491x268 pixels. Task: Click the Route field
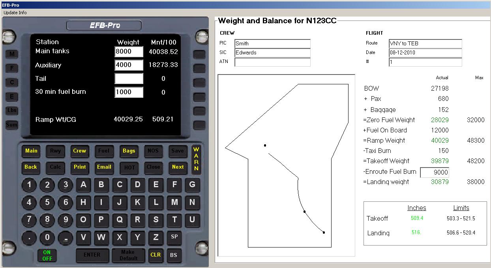[425, 43]
